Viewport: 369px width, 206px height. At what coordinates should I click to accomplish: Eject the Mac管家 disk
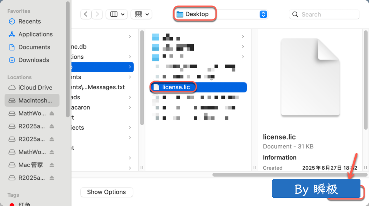(52, 165)
